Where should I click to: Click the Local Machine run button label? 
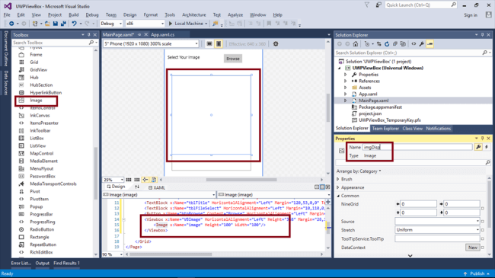[189, 24]
